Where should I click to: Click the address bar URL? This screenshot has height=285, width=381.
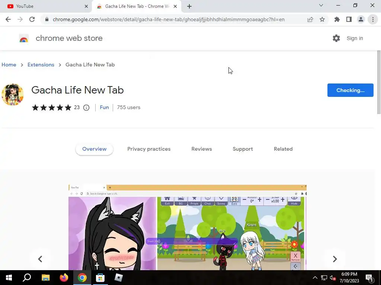[169, 19]
